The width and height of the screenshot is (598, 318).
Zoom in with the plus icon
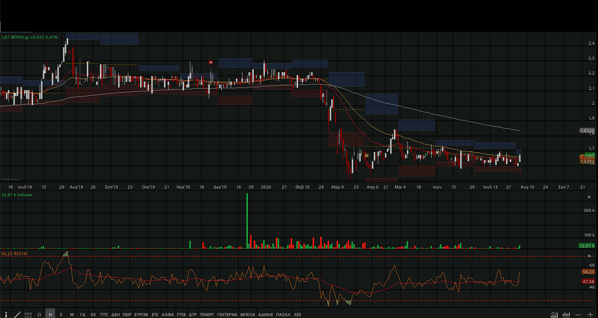point(590,314)
